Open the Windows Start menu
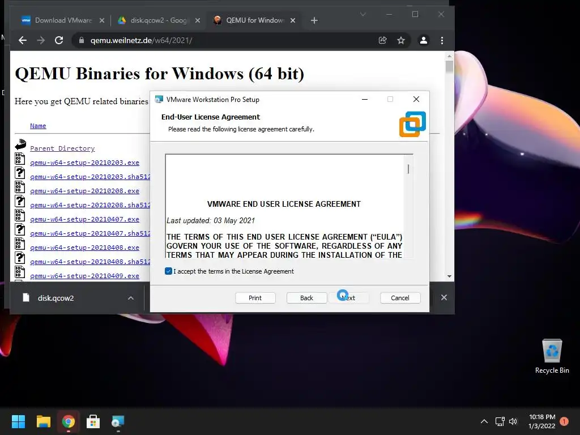This screenshot has height=435, width=580. [18, 421]
